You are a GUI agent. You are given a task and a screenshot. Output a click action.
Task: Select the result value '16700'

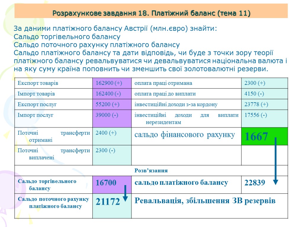pyautogui.click(x=106, y=183)
